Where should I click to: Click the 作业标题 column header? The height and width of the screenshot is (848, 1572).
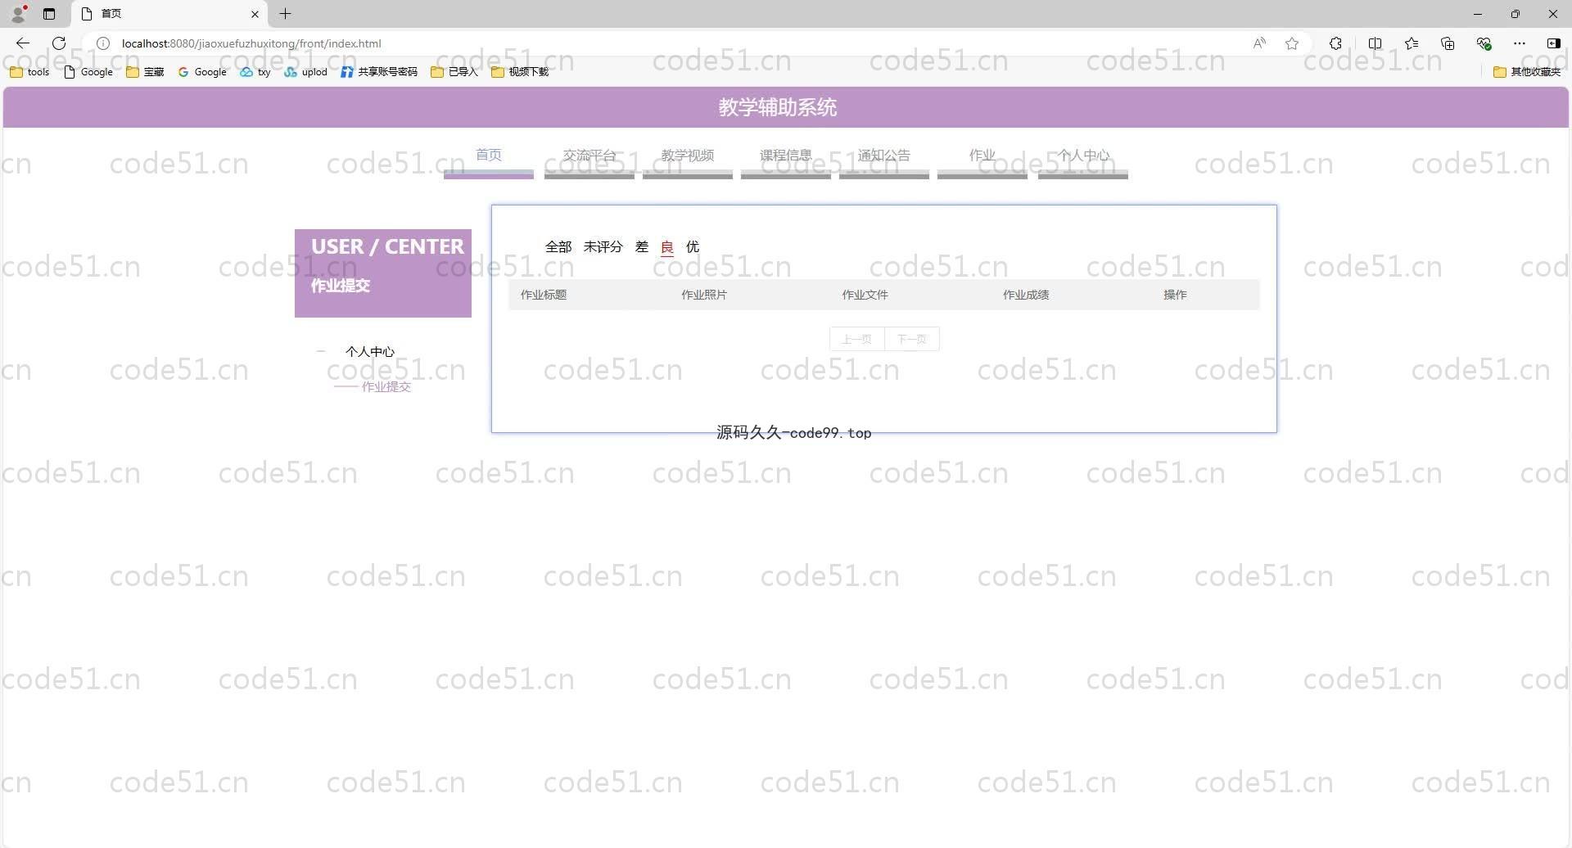[x=544, y=295]
